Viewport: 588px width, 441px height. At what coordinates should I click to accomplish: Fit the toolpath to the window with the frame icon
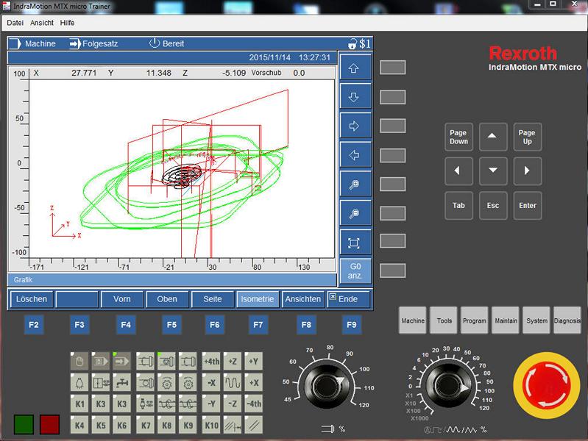coord(355,243)
